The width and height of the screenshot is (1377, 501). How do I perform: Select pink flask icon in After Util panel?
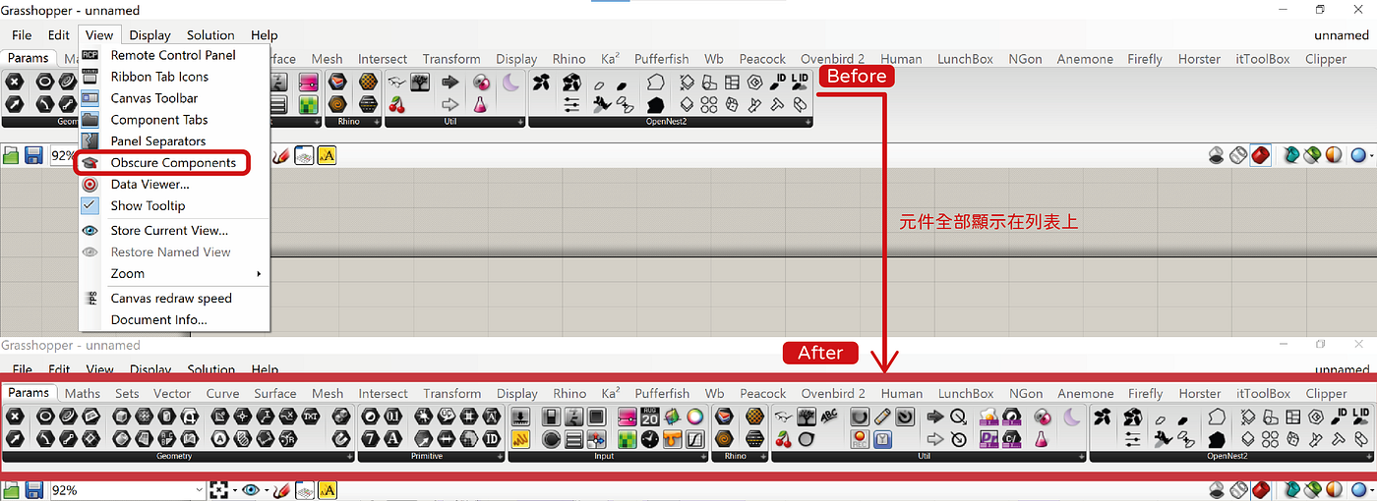pos(1041,439)
